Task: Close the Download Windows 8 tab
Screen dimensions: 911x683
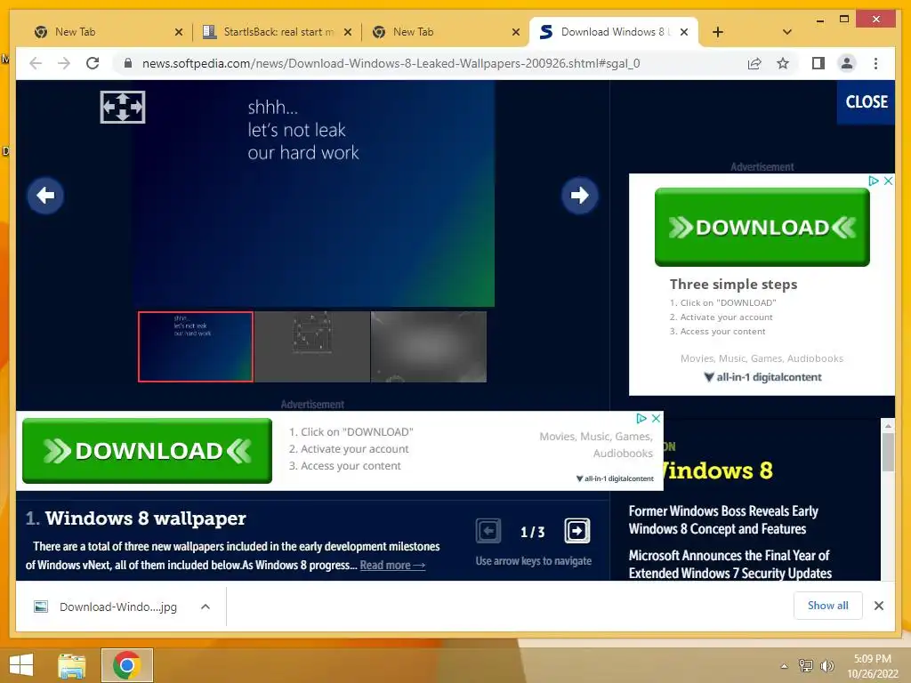Action: (x=684, y=32)
